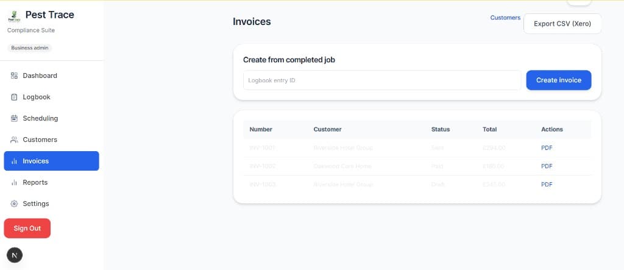
Task: Sign out with the red button
Action: 27,228
